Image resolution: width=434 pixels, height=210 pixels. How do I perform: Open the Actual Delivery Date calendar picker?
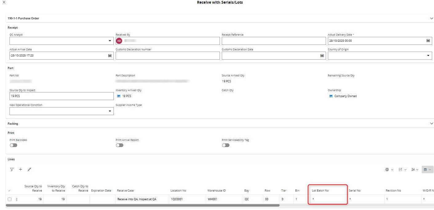tap(428, 41)
